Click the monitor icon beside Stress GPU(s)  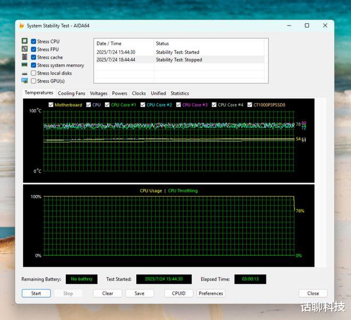[x=24, y=81]
